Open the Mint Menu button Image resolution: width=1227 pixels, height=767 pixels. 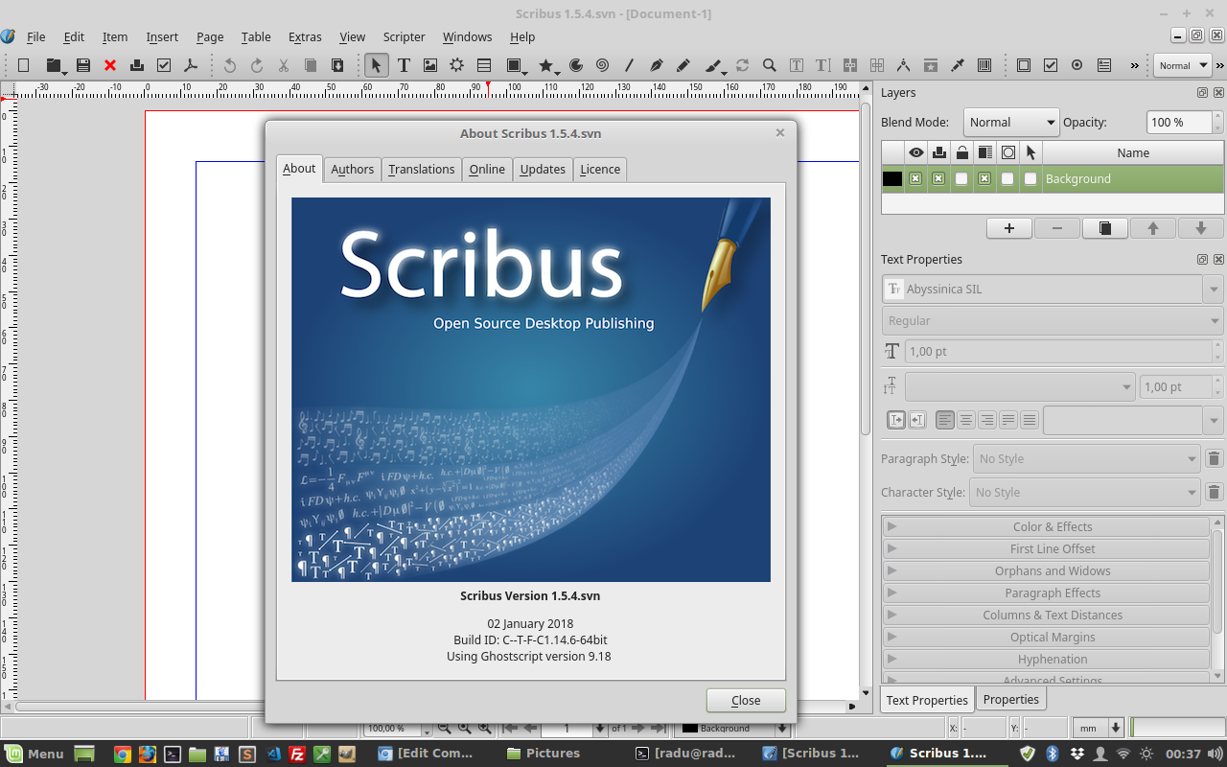coord(35,753)
